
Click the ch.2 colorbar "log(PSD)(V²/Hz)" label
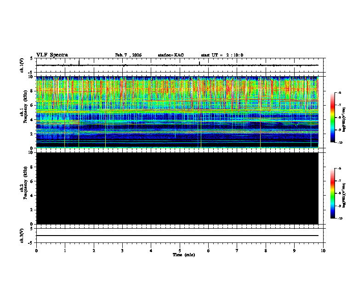tap(344, 195)
